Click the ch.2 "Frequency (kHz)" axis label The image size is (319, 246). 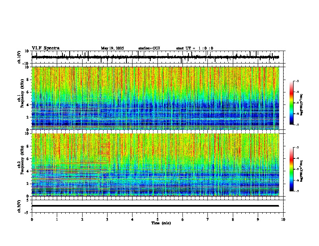click(22, 160)
